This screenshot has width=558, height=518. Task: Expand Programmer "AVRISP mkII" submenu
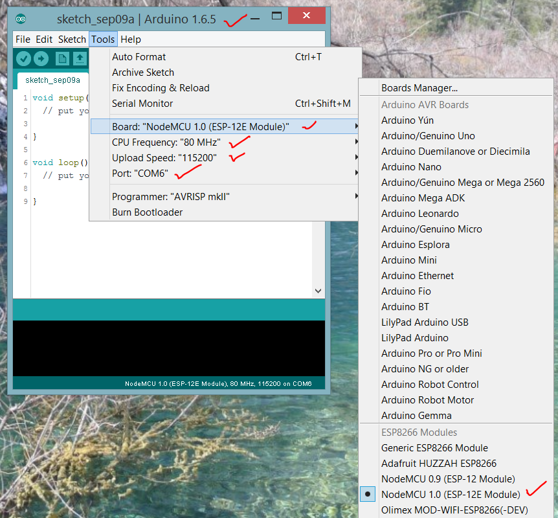[224, 197]
